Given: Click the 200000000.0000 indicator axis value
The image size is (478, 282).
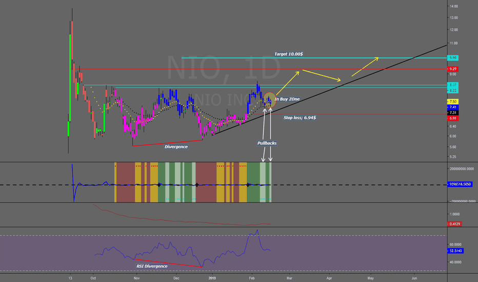Looking at the screenshot, I should 462,169.
